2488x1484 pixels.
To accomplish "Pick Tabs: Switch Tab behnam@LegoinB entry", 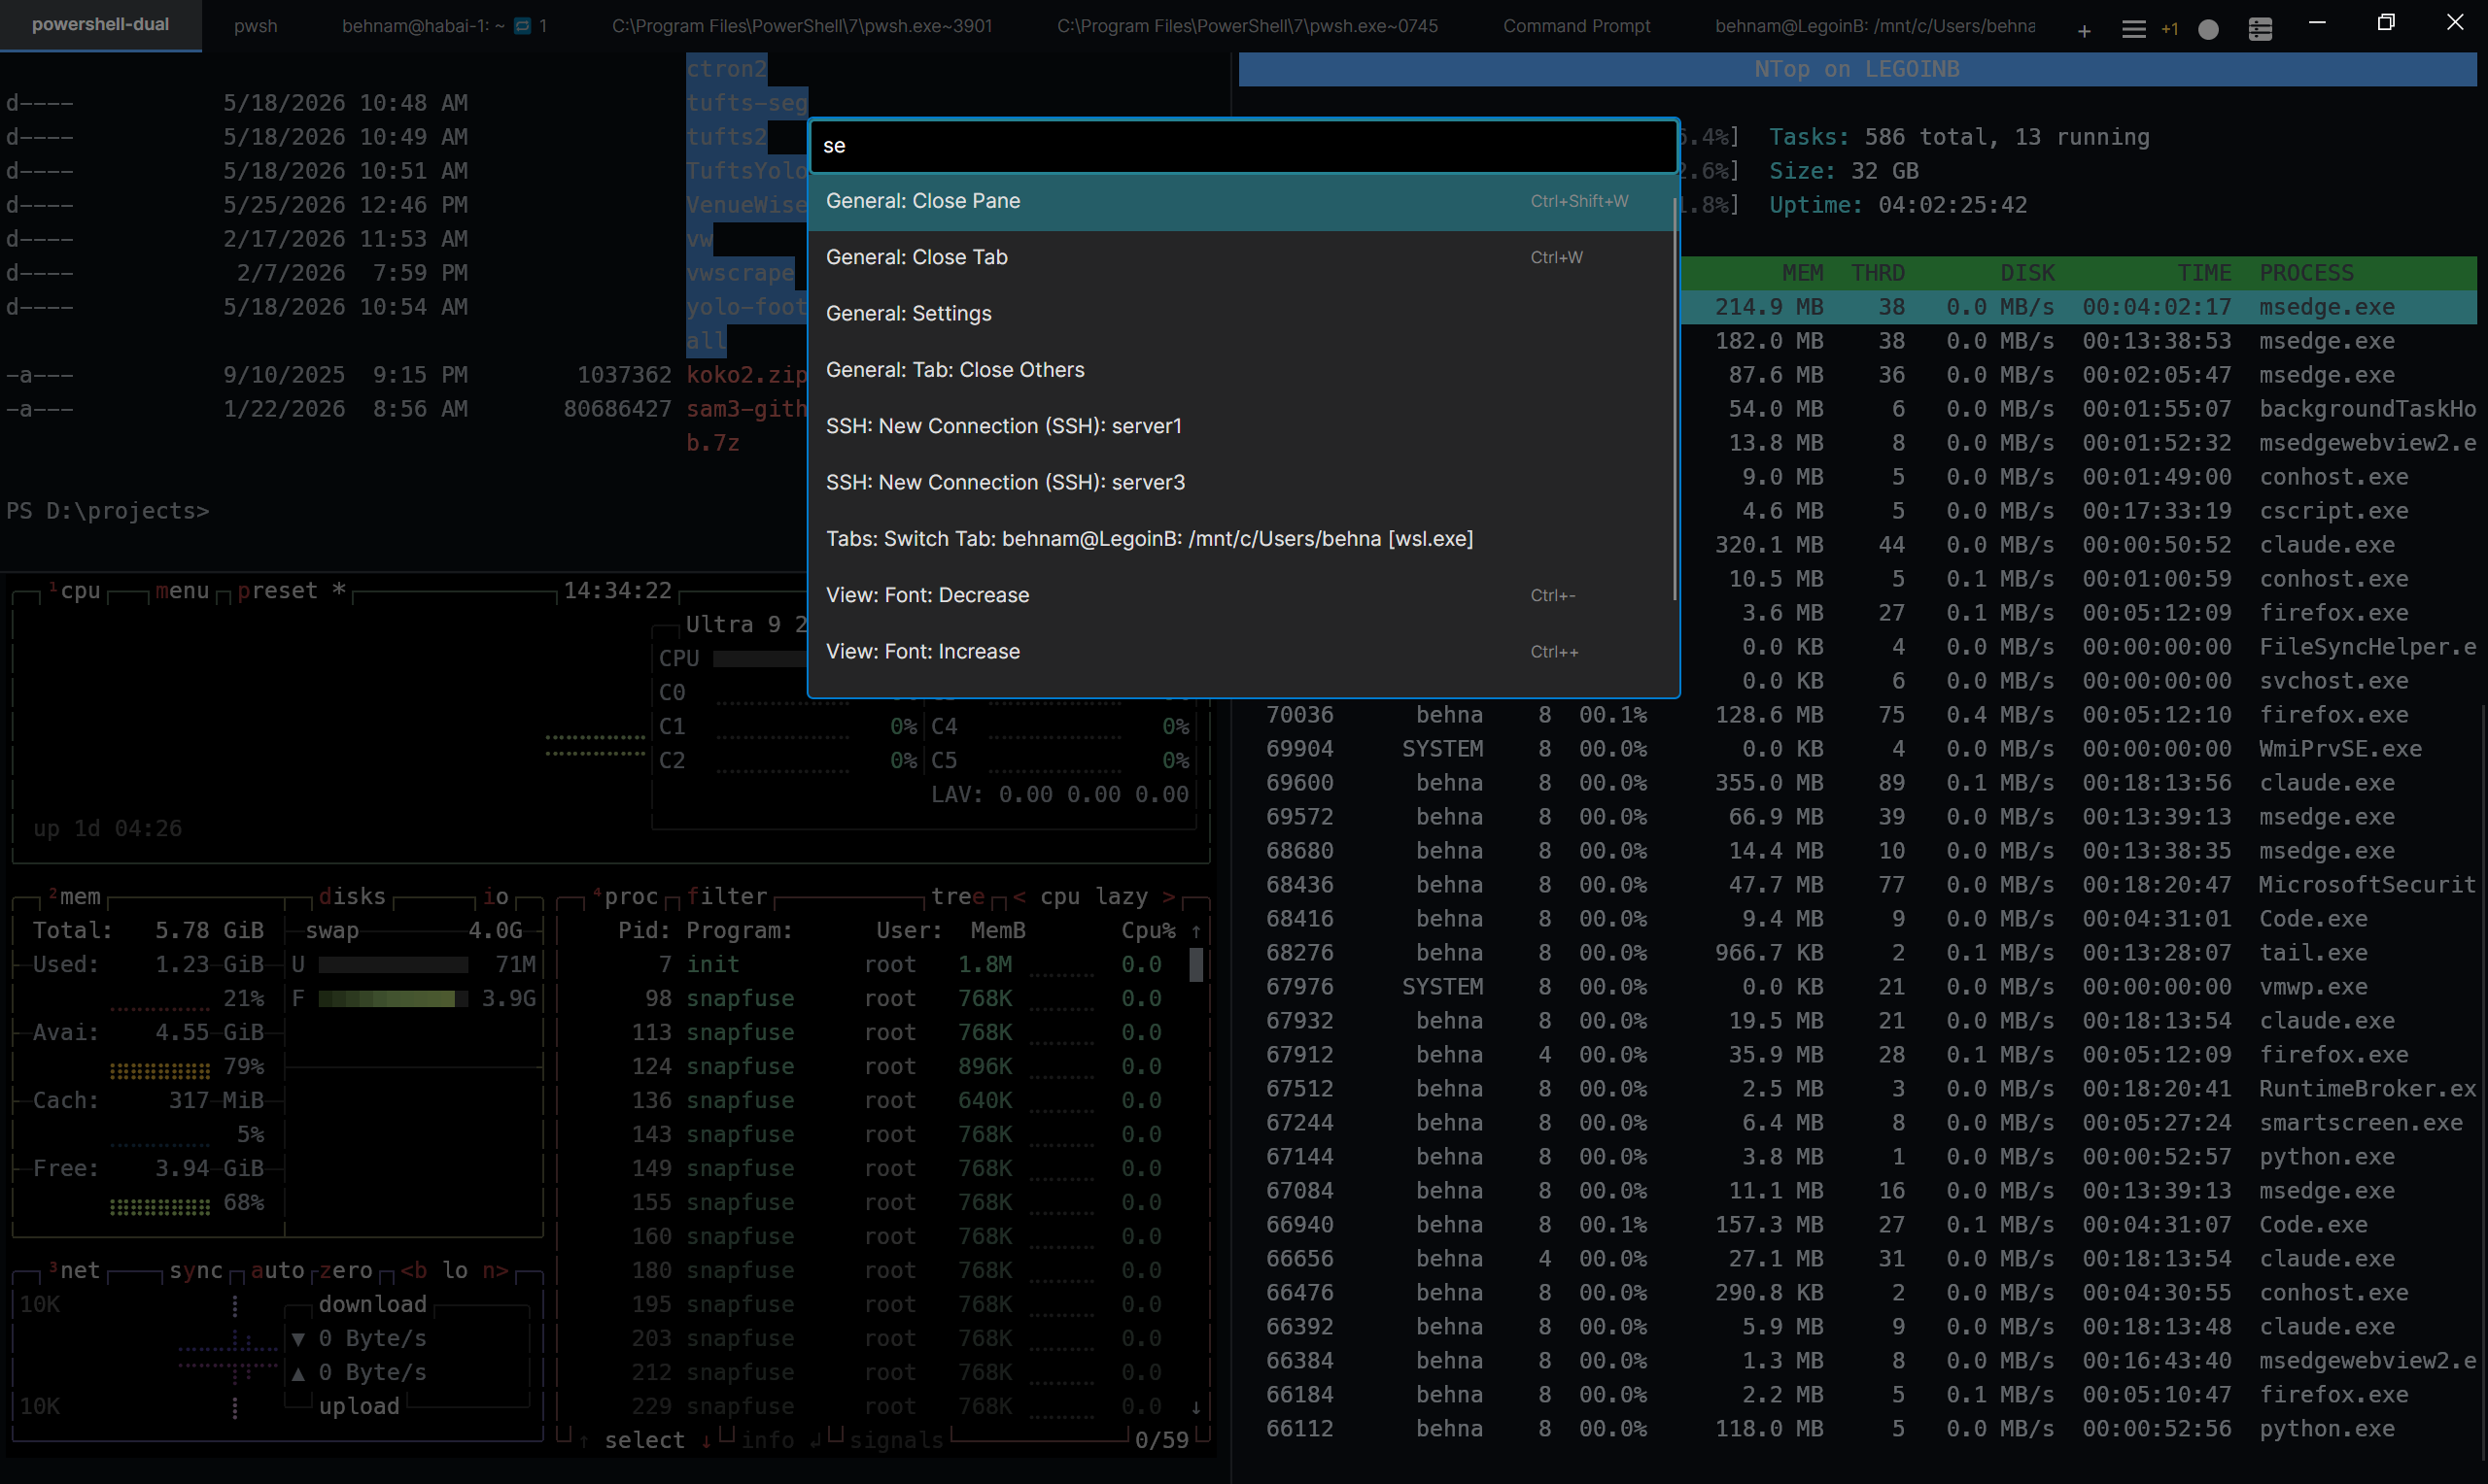I will coord(1240,539).
